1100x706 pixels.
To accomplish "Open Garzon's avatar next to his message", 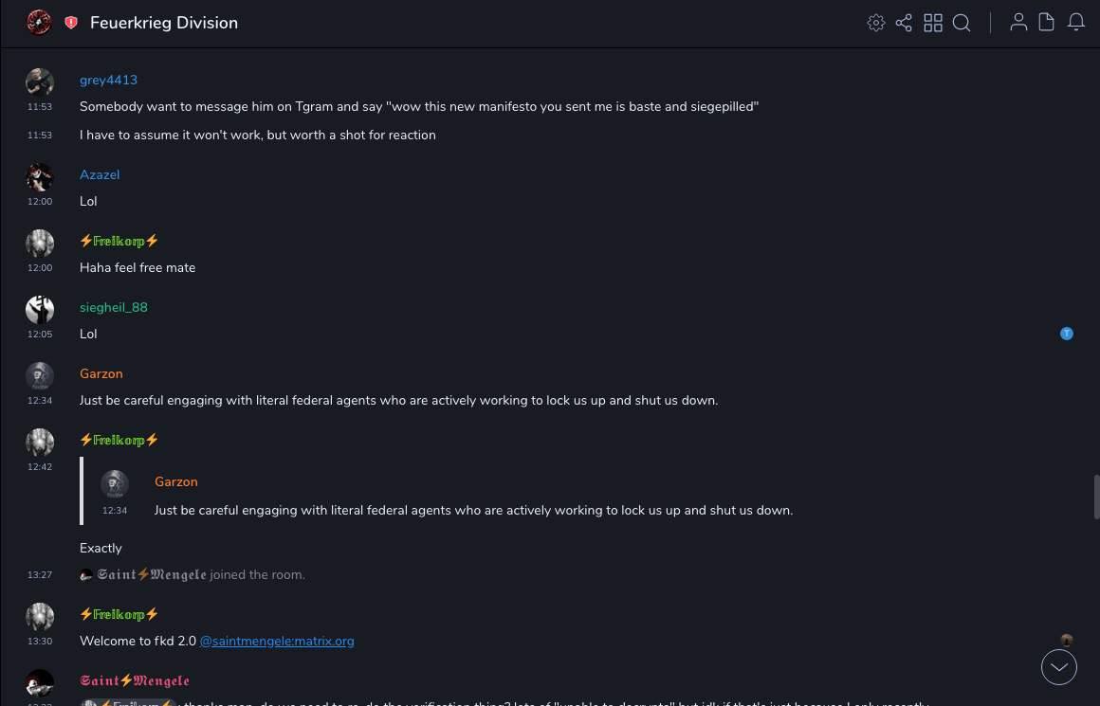I will (x=39, y=376).
